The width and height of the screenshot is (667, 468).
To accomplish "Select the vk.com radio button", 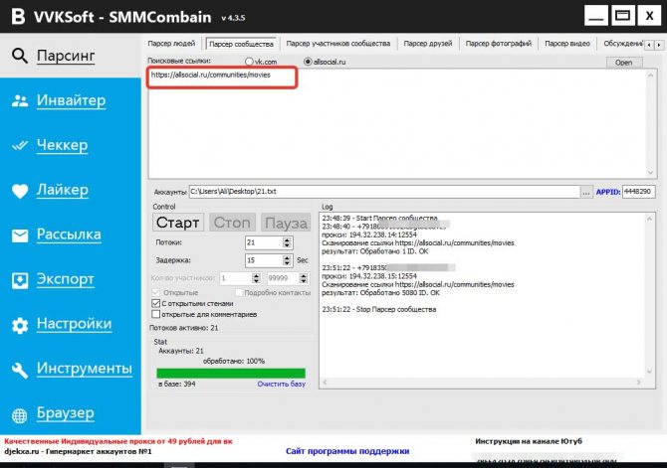I will click(x=249, y=62).
